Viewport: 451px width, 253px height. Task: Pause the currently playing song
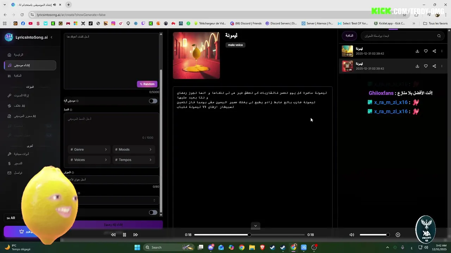click(124, 235)
